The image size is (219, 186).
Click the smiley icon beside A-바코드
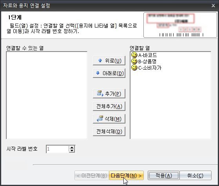(x=134, y=55)
